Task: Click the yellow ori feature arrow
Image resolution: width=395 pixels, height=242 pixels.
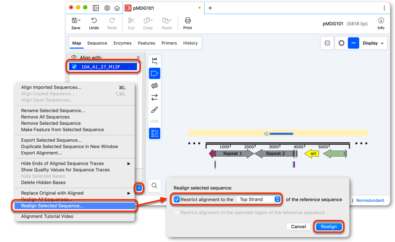Action: click(312, 154)
